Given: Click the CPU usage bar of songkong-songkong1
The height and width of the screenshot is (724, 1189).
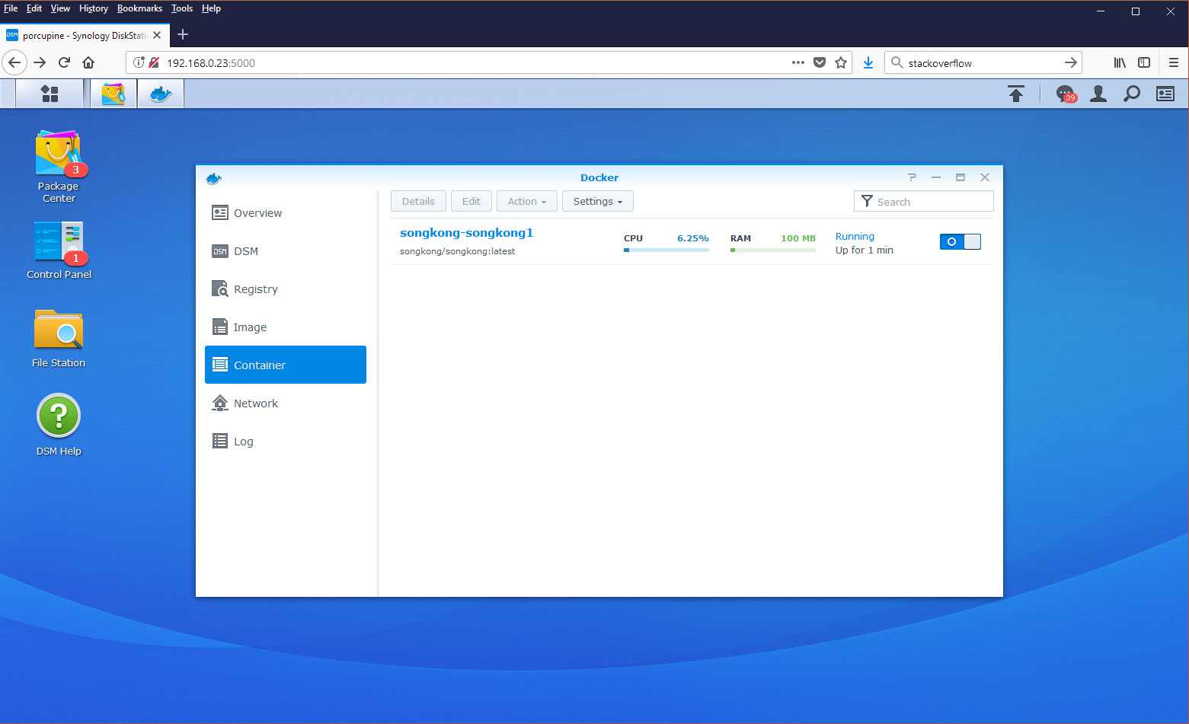Looking at the screenshot, I should click(666, 250).
